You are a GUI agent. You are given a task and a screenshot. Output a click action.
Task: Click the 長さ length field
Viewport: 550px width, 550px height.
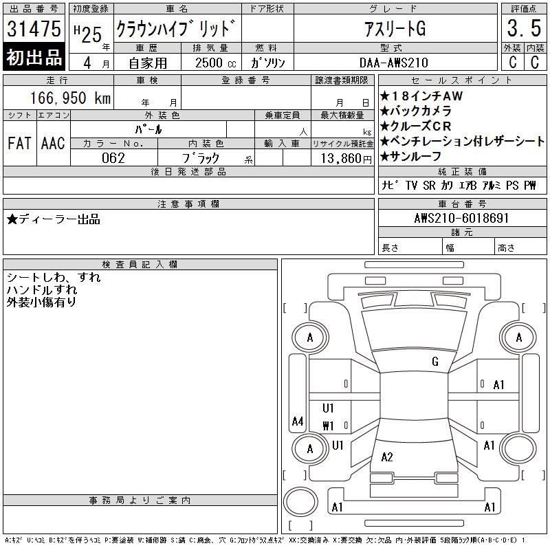point(410,246)
